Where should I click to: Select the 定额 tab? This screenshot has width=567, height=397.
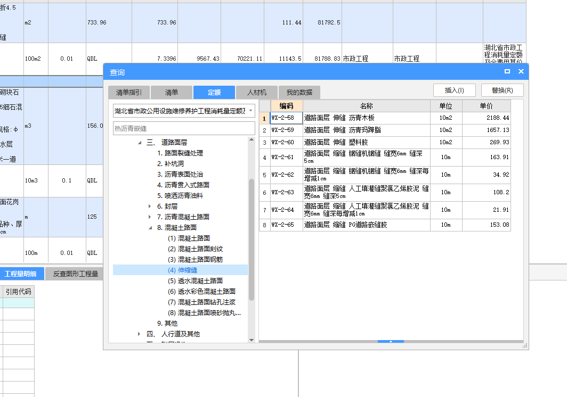214,93
